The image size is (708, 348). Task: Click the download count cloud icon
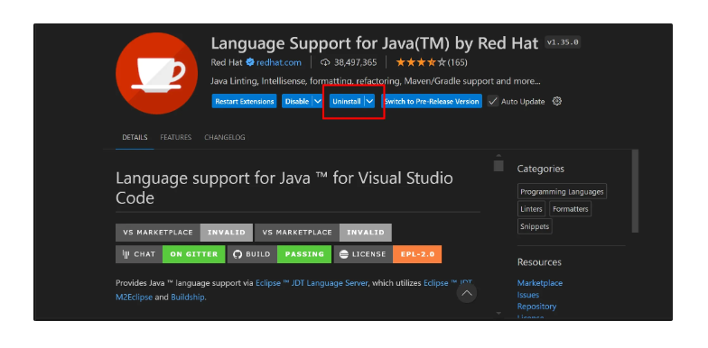(x=325, y=62)
